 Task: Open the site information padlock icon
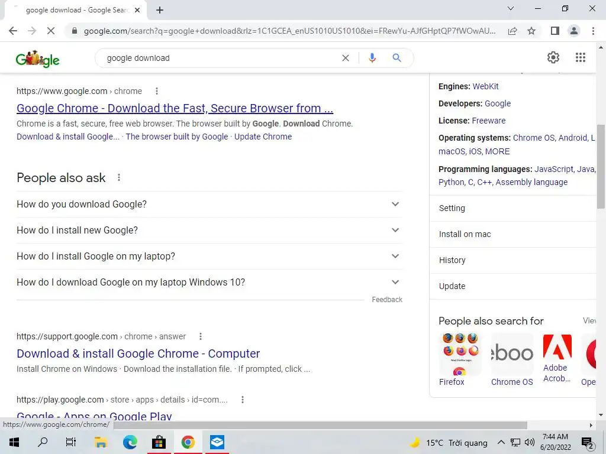(x=75, y=31)
